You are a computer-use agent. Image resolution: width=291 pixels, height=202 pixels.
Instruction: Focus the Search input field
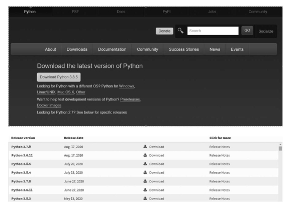point(213,31)
